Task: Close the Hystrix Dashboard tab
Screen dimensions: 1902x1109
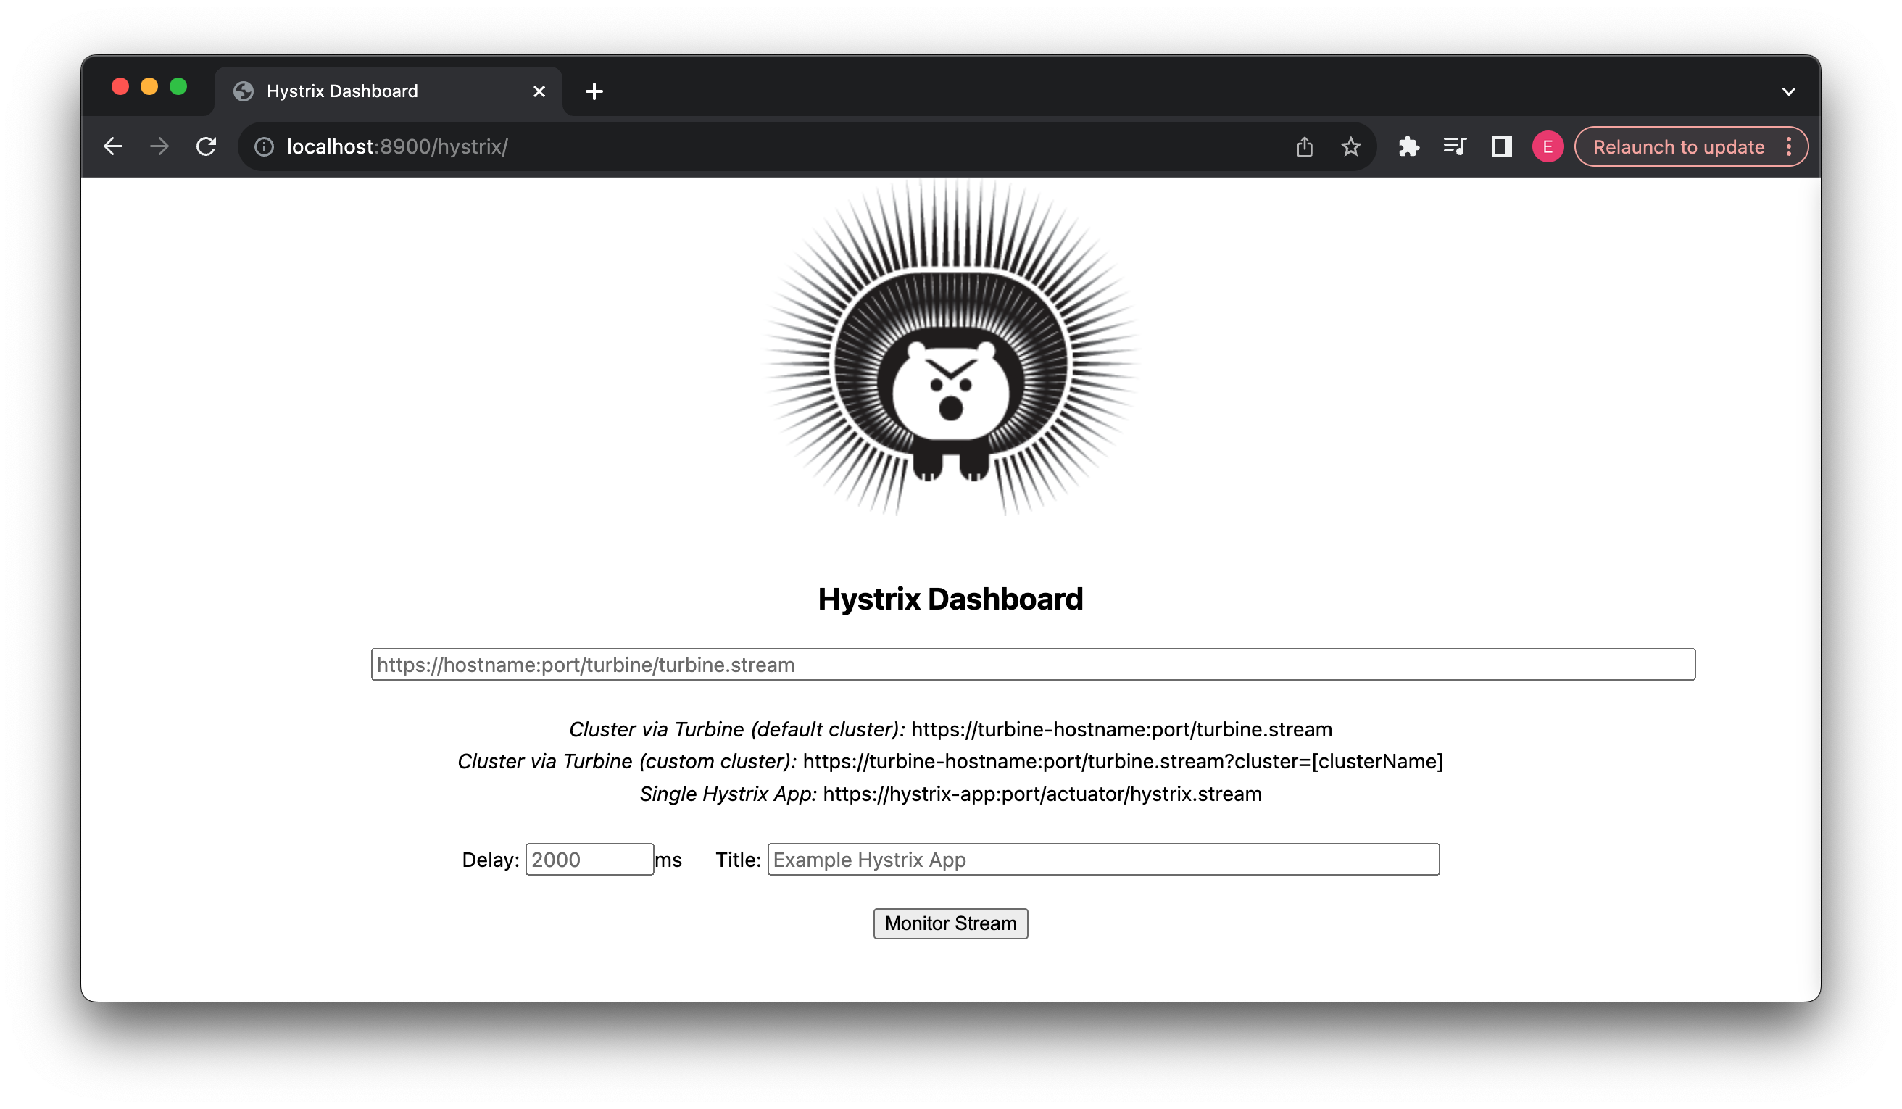Action: coord(539,91)
